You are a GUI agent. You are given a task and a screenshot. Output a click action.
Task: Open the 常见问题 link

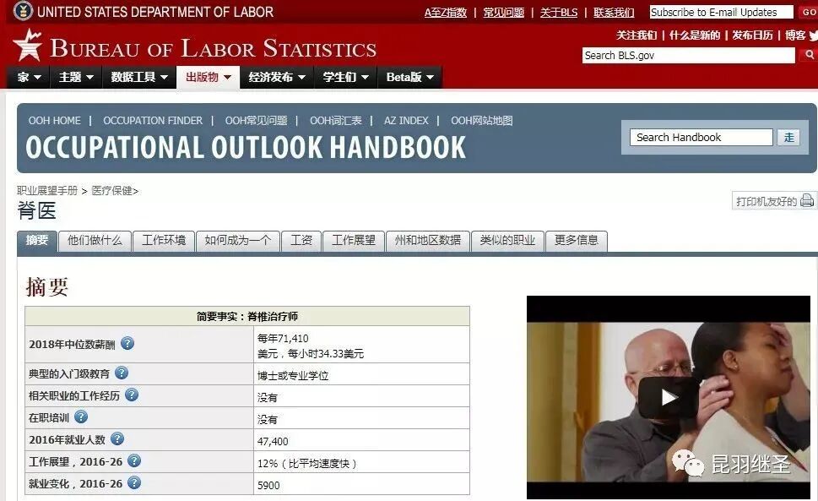point(503,12)
